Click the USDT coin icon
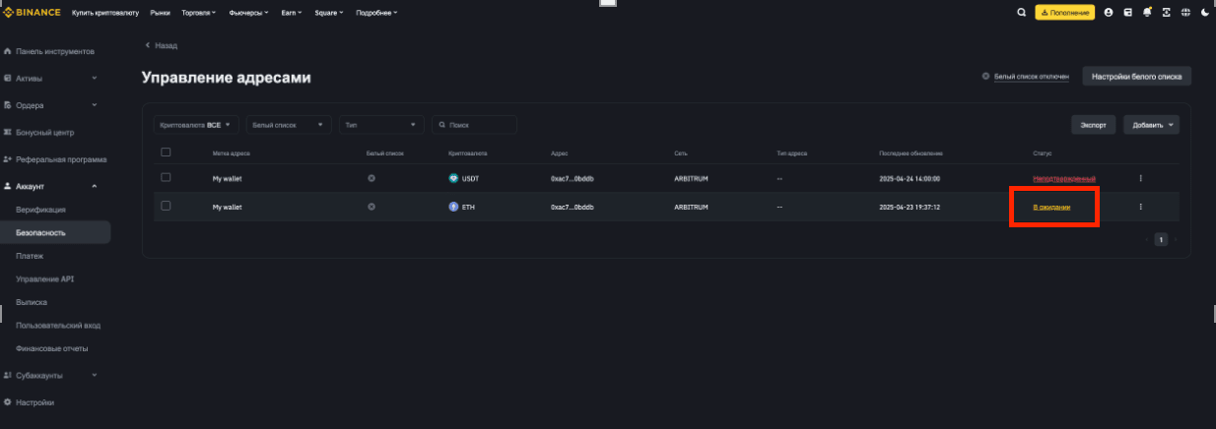The height and width of the screenshot is (429, 1216). tap(453, 178)
